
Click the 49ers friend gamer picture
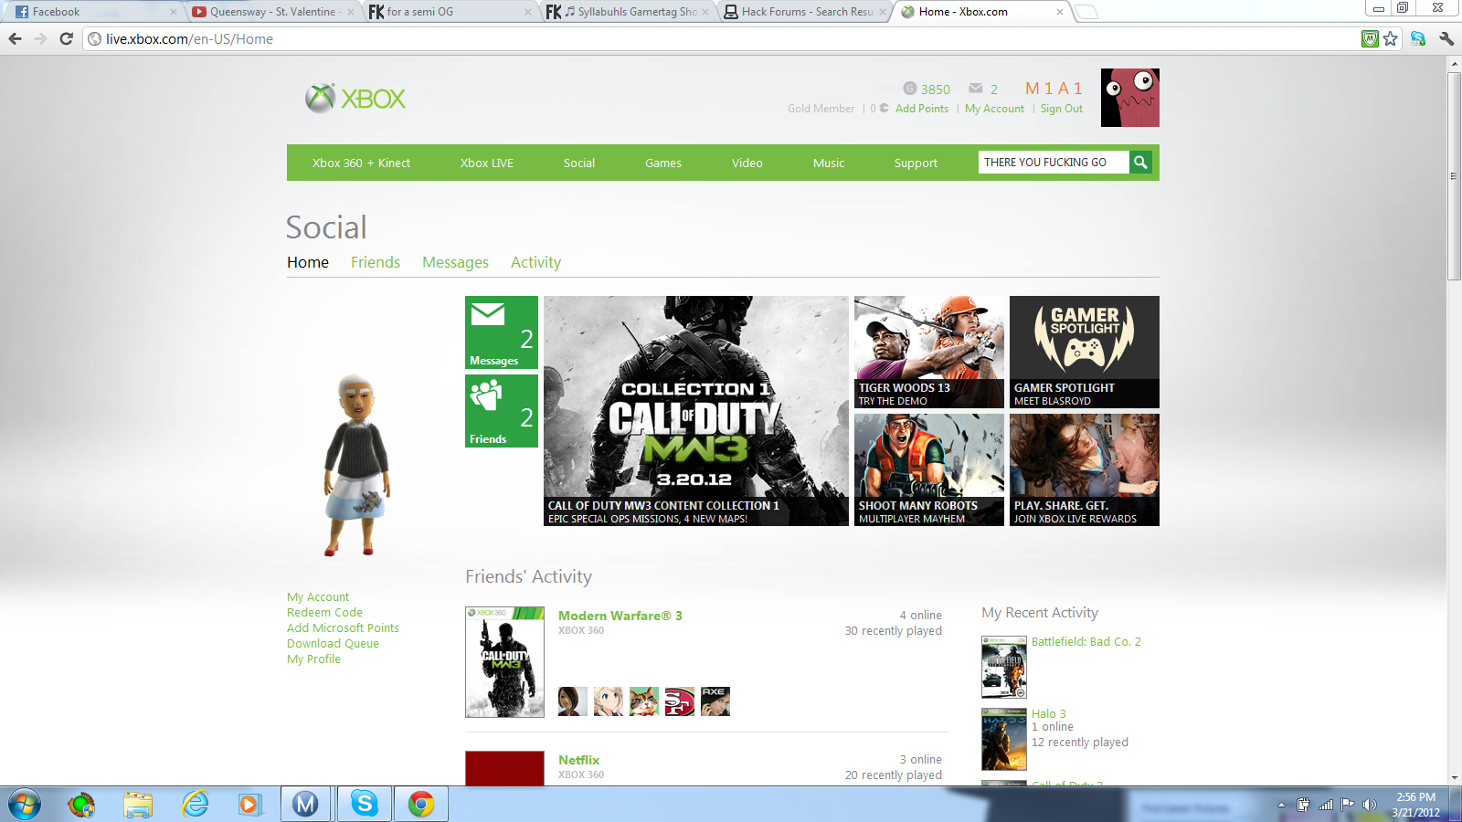680,701
